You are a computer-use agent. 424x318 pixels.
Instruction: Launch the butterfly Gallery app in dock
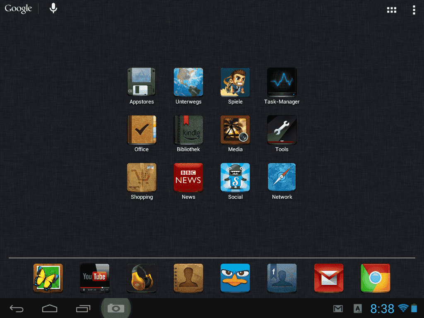pos(48,278)
